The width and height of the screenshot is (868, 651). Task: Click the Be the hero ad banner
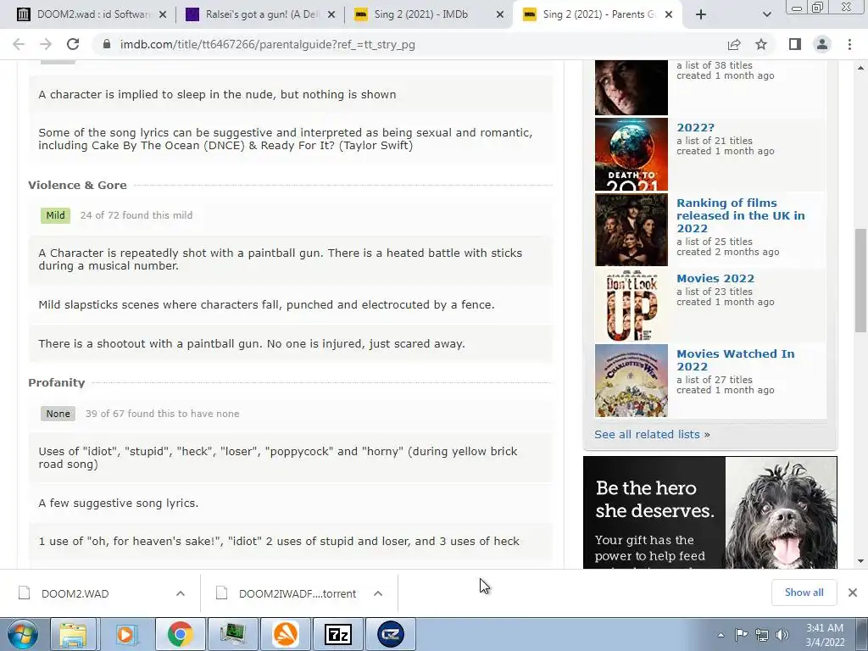tap(709, 513)
